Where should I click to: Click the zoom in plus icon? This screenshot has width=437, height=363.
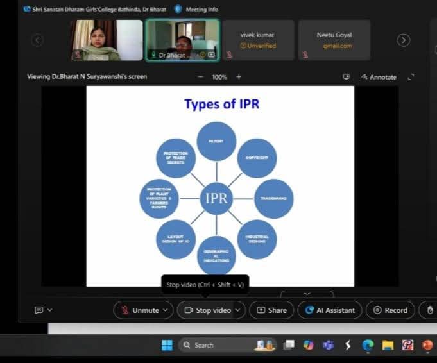click(239, 77)
